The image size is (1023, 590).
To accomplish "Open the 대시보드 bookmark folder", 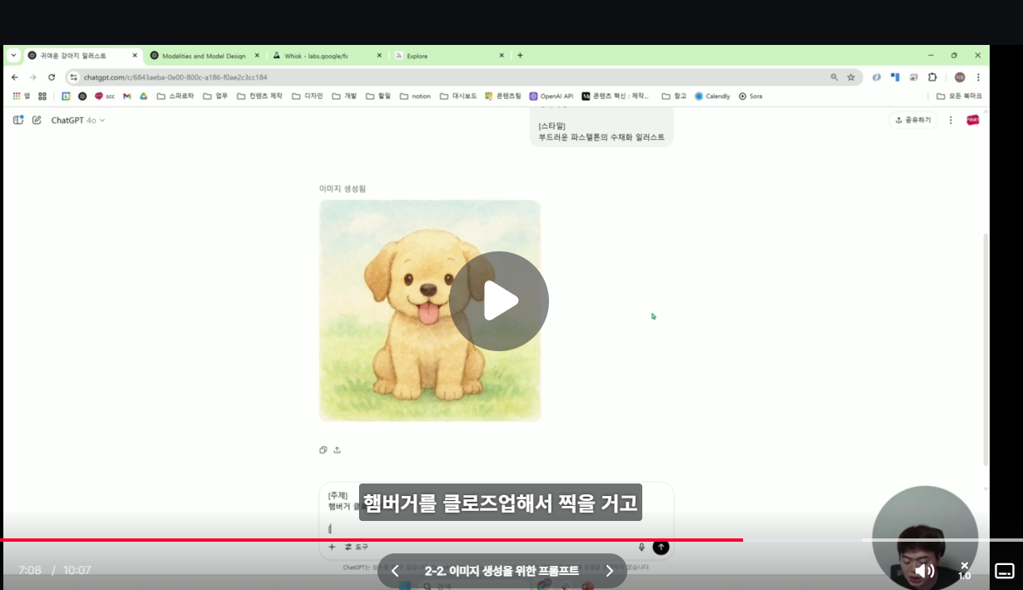I will [458, 96].
